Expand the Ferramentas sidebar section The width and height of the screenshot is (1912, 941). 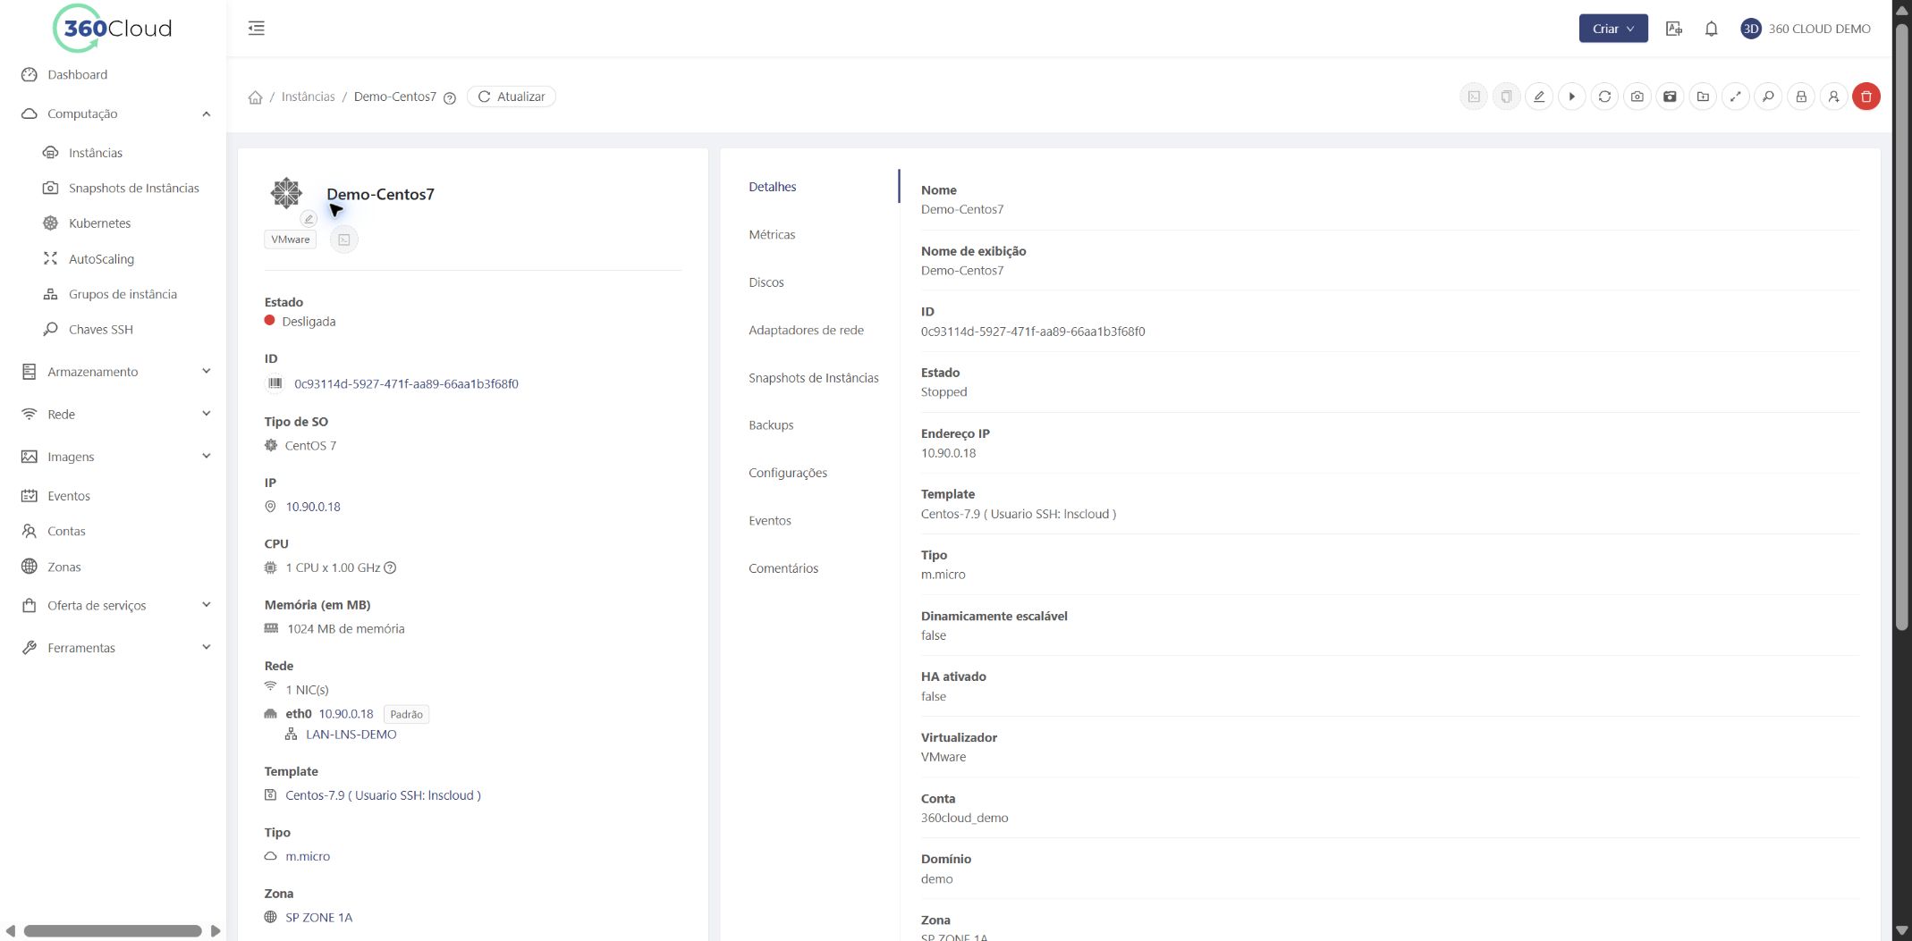pos(207,647)
